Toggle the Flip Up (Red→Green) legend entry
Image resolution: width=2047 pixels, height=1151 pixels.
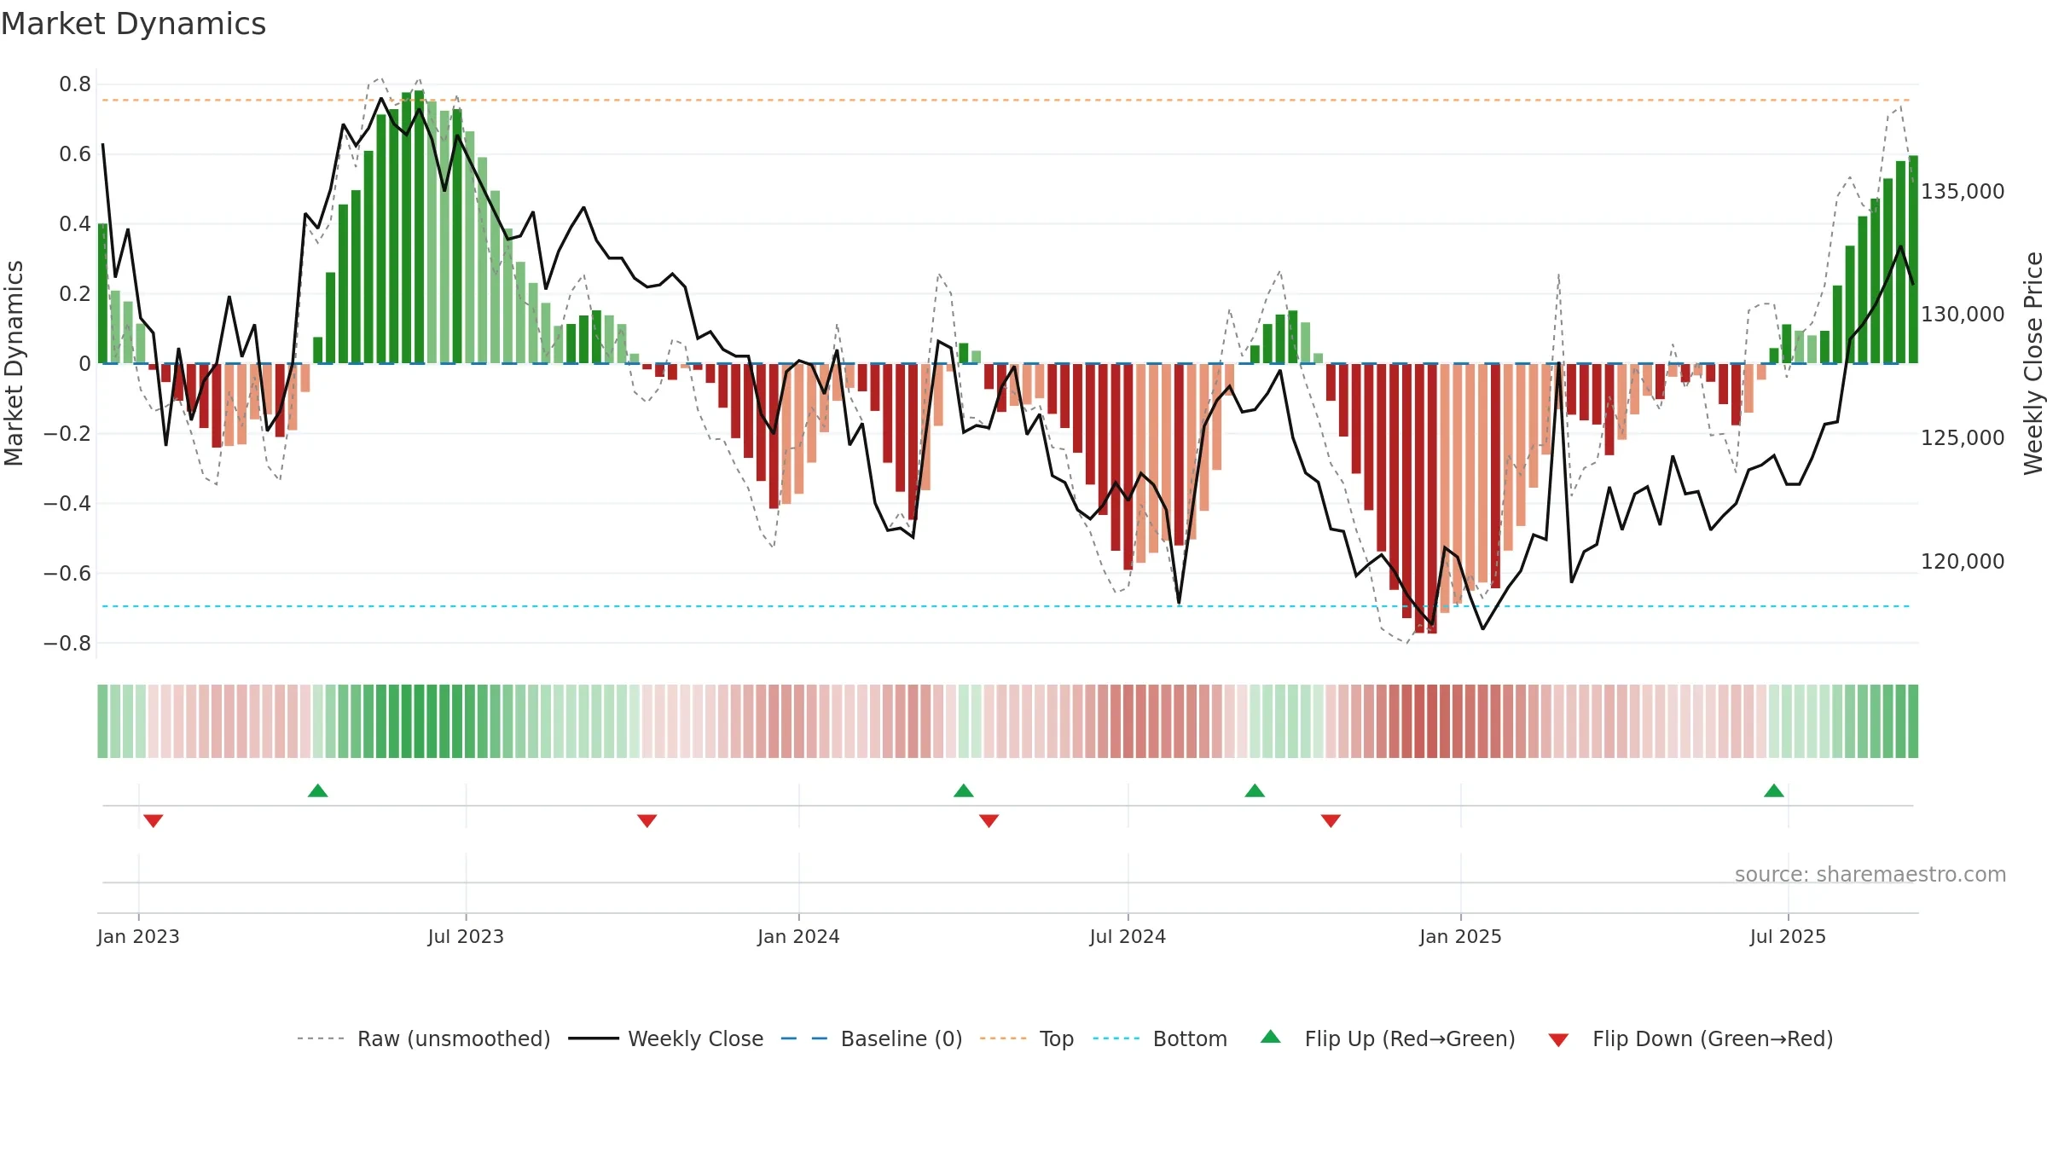1388,1038
